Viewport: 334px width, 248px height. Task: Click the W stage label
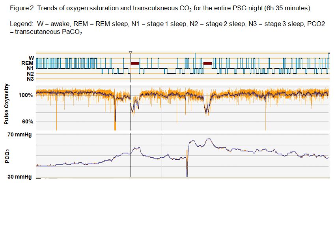[x=32, y=58]
